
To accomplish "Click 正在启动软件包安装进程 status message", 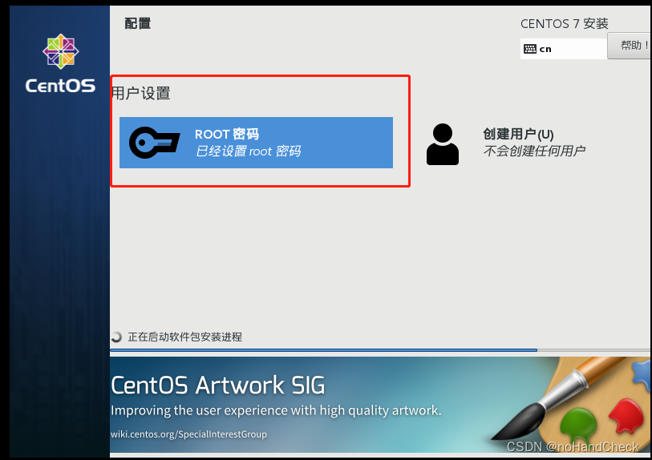I will [x=185, y=337].
